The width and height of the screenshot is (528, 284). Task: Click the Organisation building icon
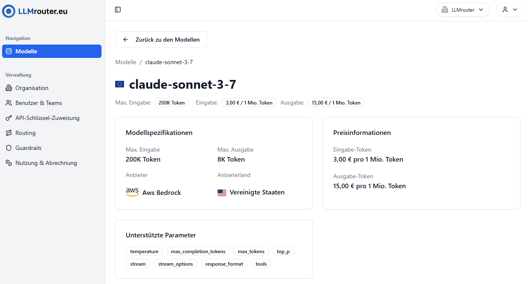9,88
